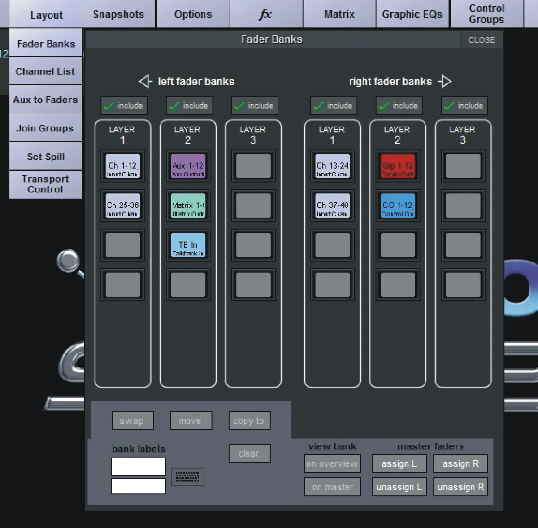Toggle include for right Layer 2
The image size is (538, 528).
399,106
